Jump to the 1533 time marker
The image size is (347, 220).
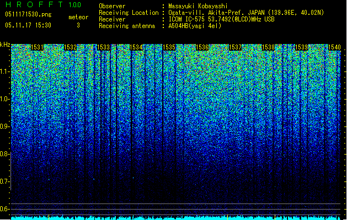tap(103, 47)
